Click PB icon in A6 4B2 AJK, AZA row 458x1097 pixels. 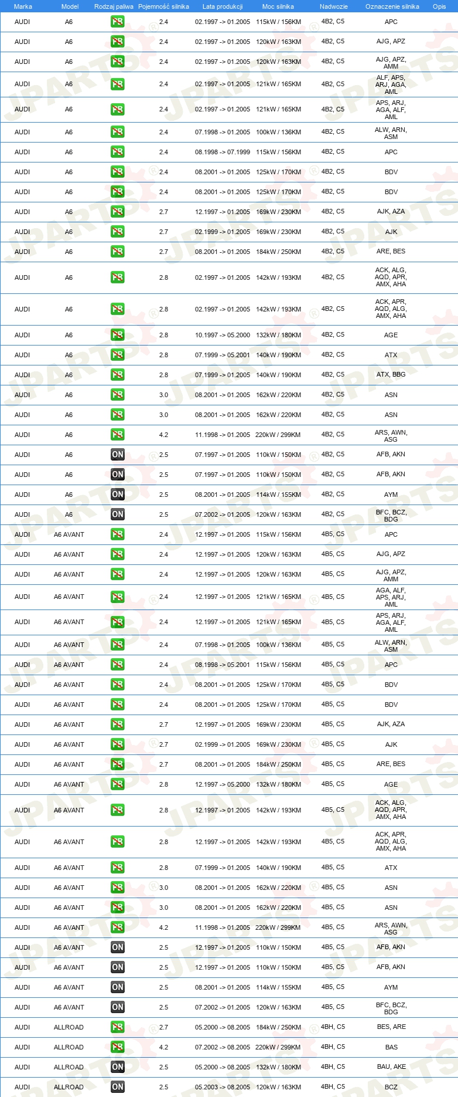point(118,212)
